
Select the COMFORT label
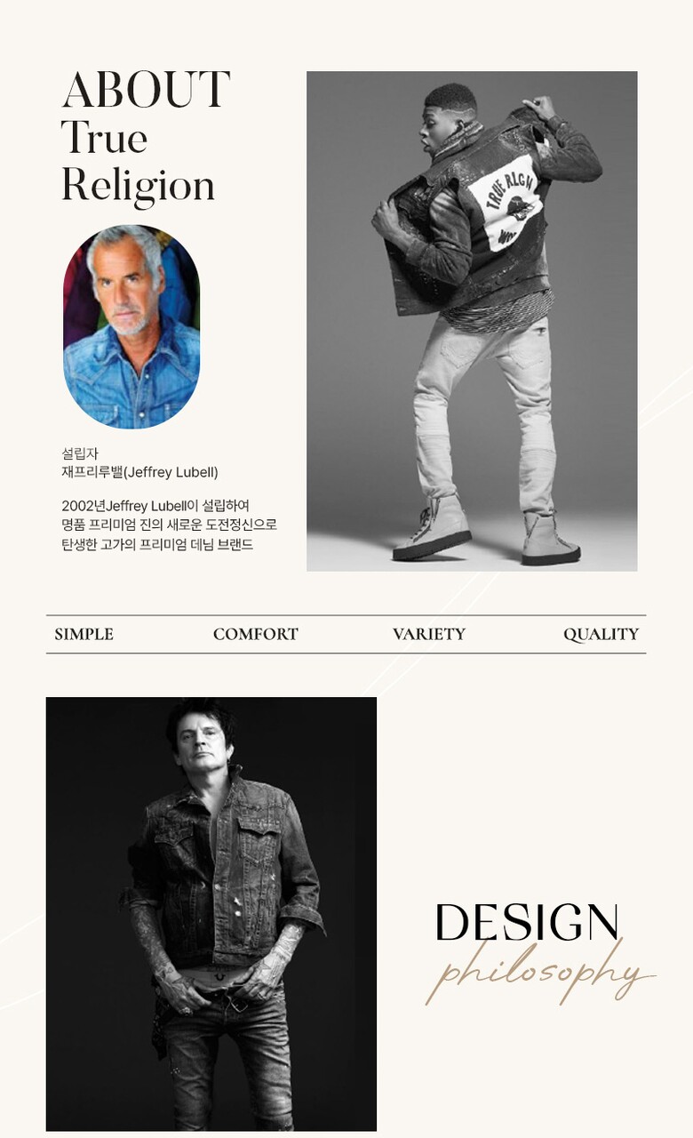pos(256,634)
